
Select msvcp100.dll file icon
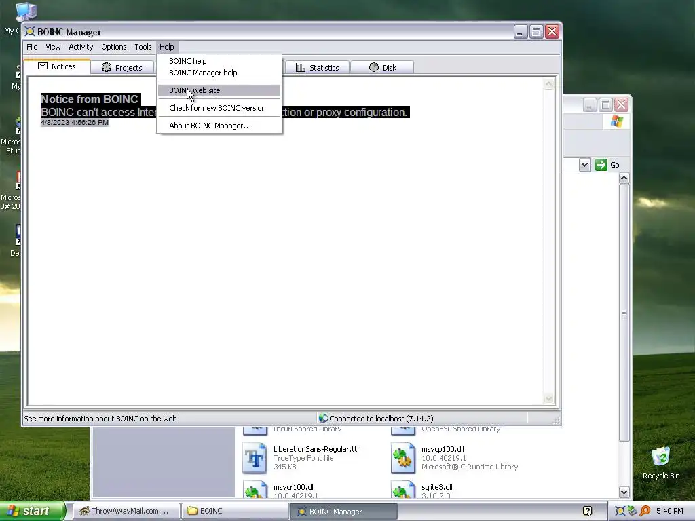[403, 458]
